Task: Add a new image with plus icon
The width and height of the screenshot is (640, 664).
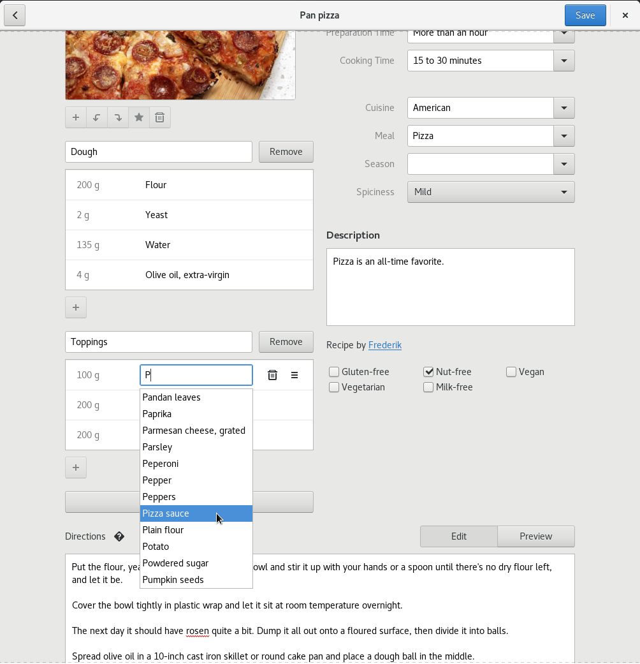Action: tap(76, 117)
